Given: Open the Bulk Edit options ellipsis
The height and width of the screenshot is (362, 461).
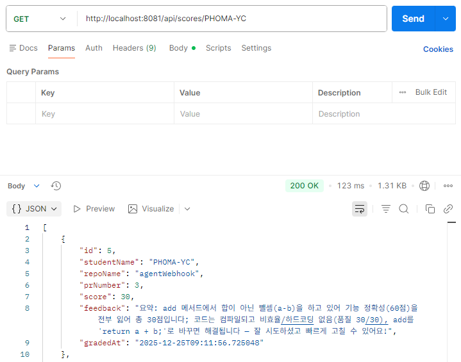Looking at the screenshot, I should (403, 92).
